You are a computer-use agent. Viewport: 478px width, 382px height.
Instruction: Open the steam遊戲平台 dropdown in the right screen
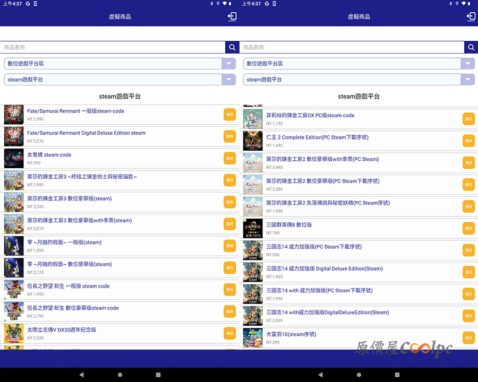(467, 80)
